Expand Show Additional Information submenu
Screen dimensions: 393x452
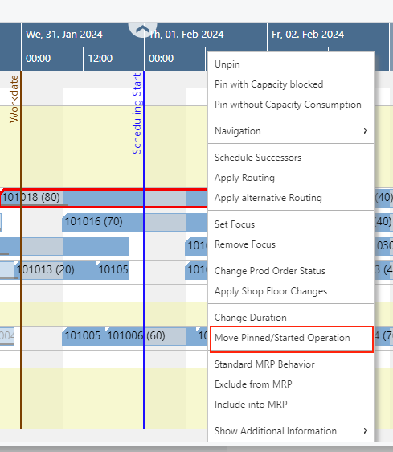coord(291,431)
